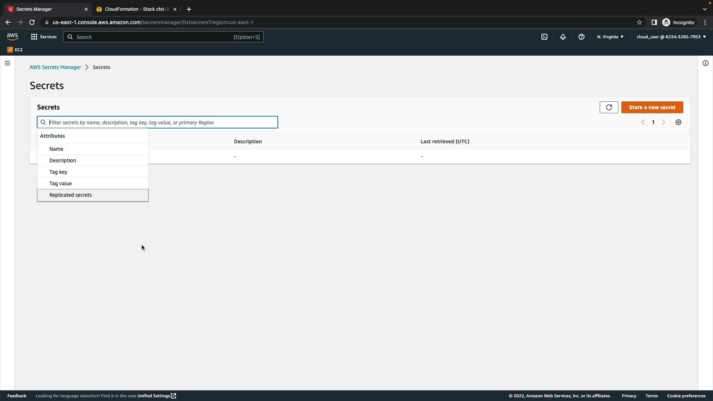
Task: Click Store a new secret button
Action: [x=652, y=107]
